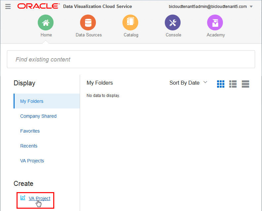Open the Sort By Date dropdown
Image resolution: width=262 pixels, height=211 pixels.
[x=188, y=83]
